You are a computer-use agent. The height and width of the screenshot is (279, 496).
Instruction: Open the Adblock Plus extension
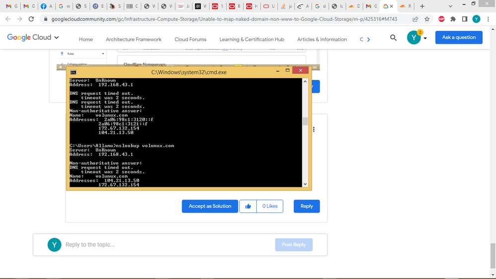[x=441, y=19]
